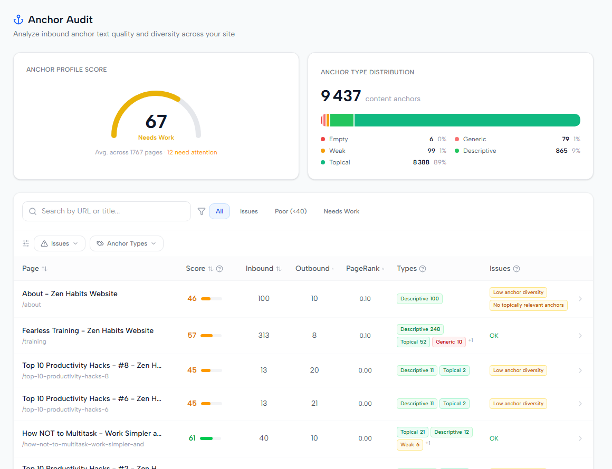
Task: Click the Empty legend entry
Action: [x=383, y=139]
